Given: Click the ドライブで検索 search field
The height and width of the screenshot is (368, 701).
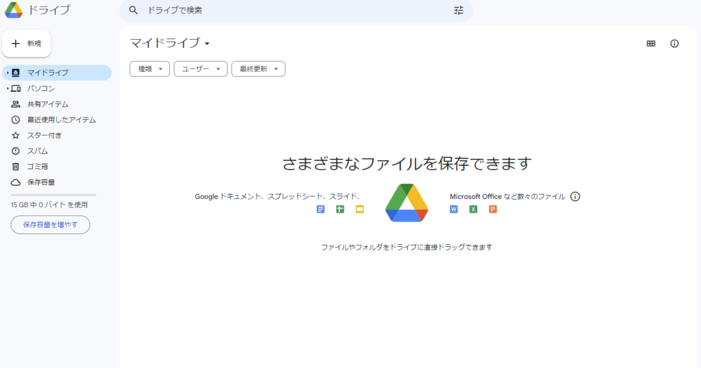Looking at the screenshot, I should 296,10.
